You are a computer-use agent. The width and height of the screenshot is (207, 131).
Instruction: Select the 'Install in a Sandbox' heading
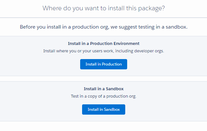coord(104,89)
